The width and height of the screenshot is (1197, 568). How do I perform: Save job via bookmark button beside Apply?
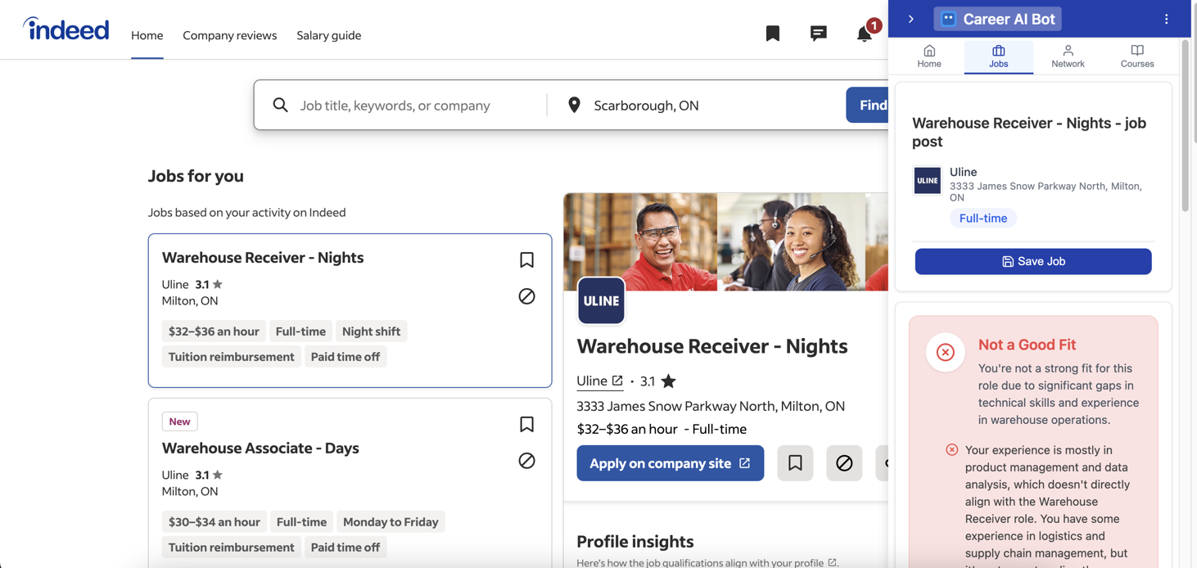click(x=795, y=463)
